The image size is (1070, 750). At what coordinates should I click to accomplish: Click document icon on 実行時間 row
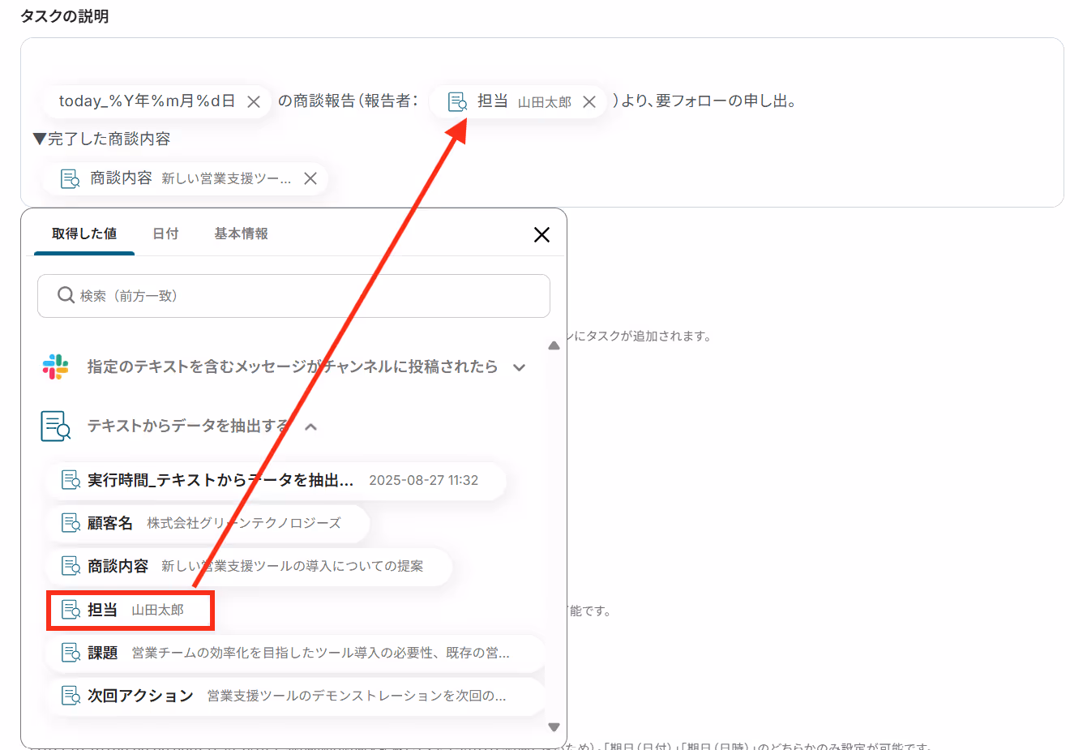[x=71, y=480]
